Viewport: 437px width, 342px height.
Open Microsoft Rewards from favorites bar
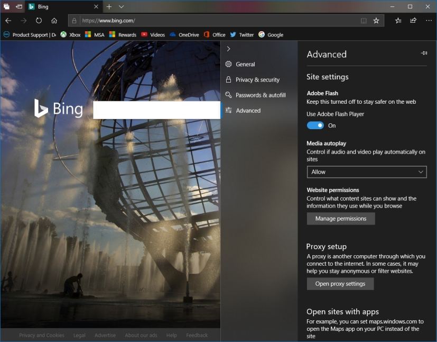123,34
